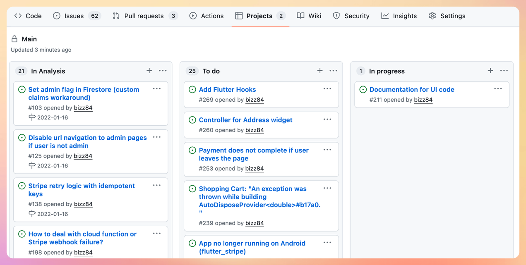This screenshot has width=526, height=265.
Task: Click open-issue icon on Shopping Cart card
Action: (192, 189)
